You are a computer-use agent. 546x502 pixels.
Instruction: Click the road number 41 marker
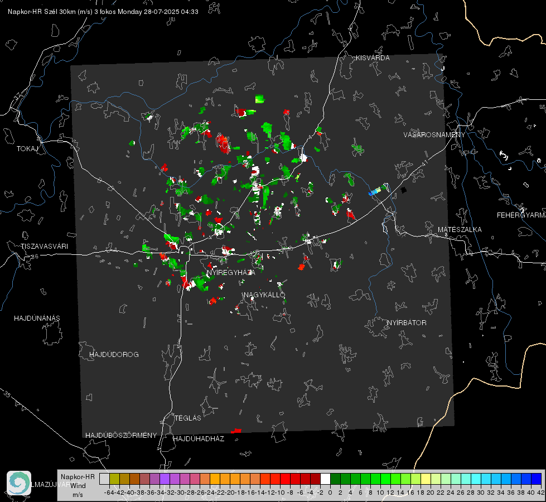click(424, 163)
